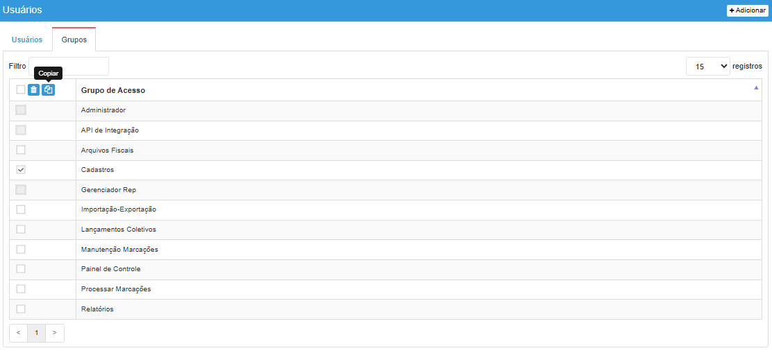772x353 pixels.
Task: Open the Administrador group row
Action: 103,110
